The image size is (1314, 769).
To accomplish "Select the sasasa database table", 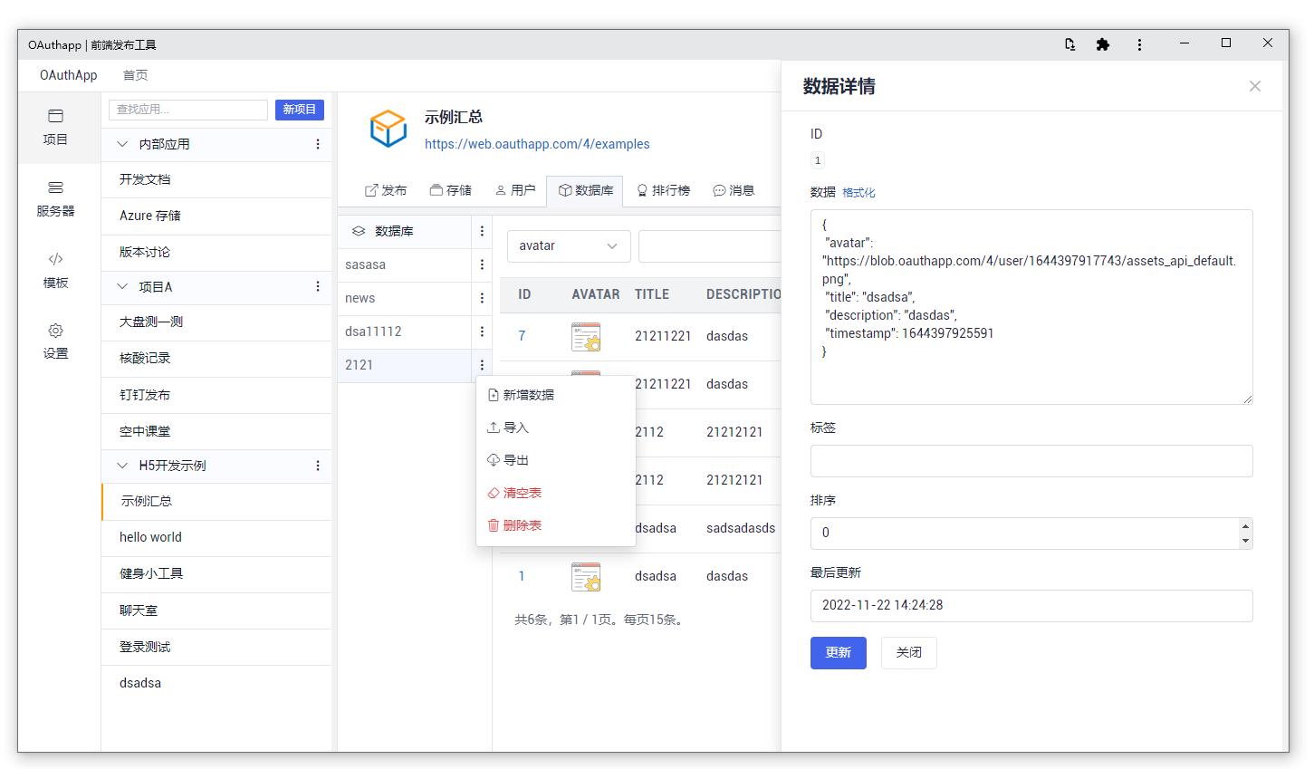I will point(405,264).
